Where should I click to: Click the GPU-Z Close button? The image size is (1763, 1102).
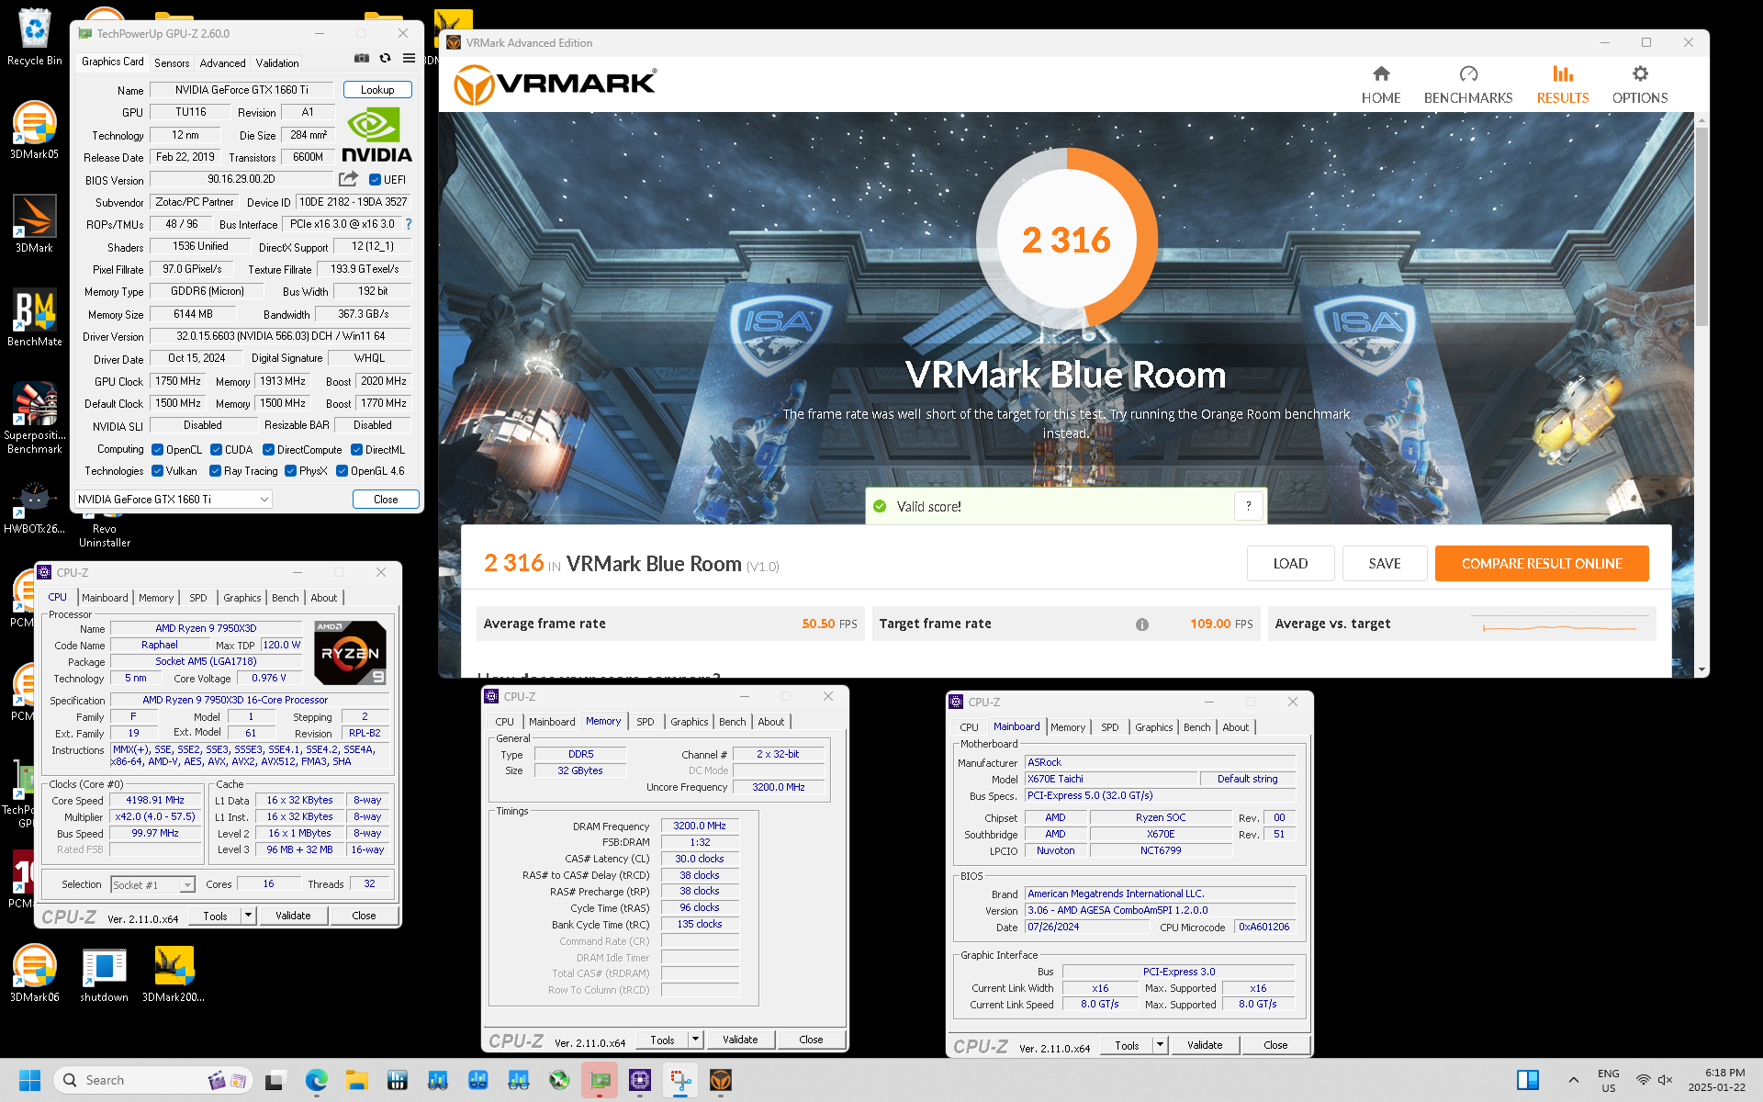[386, 500]
